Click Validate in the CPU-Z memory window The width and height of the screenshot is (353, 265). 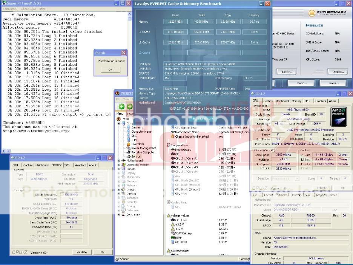81,252
